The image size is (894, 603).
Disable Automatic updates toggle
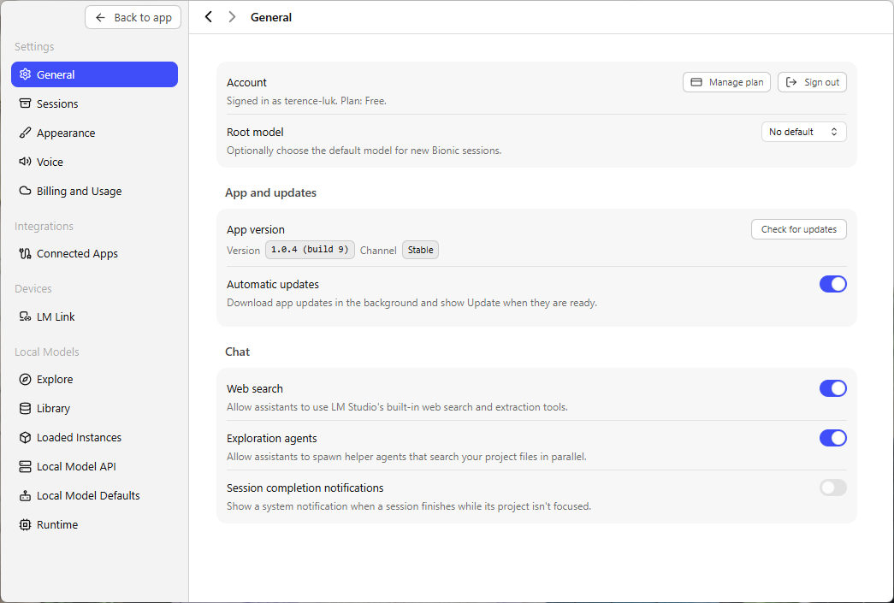(833, 284)
